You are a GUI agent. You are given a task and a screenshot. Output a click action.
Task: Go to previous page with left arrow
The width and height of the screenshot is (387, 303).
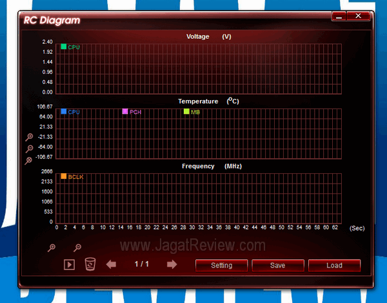point(112,264)
